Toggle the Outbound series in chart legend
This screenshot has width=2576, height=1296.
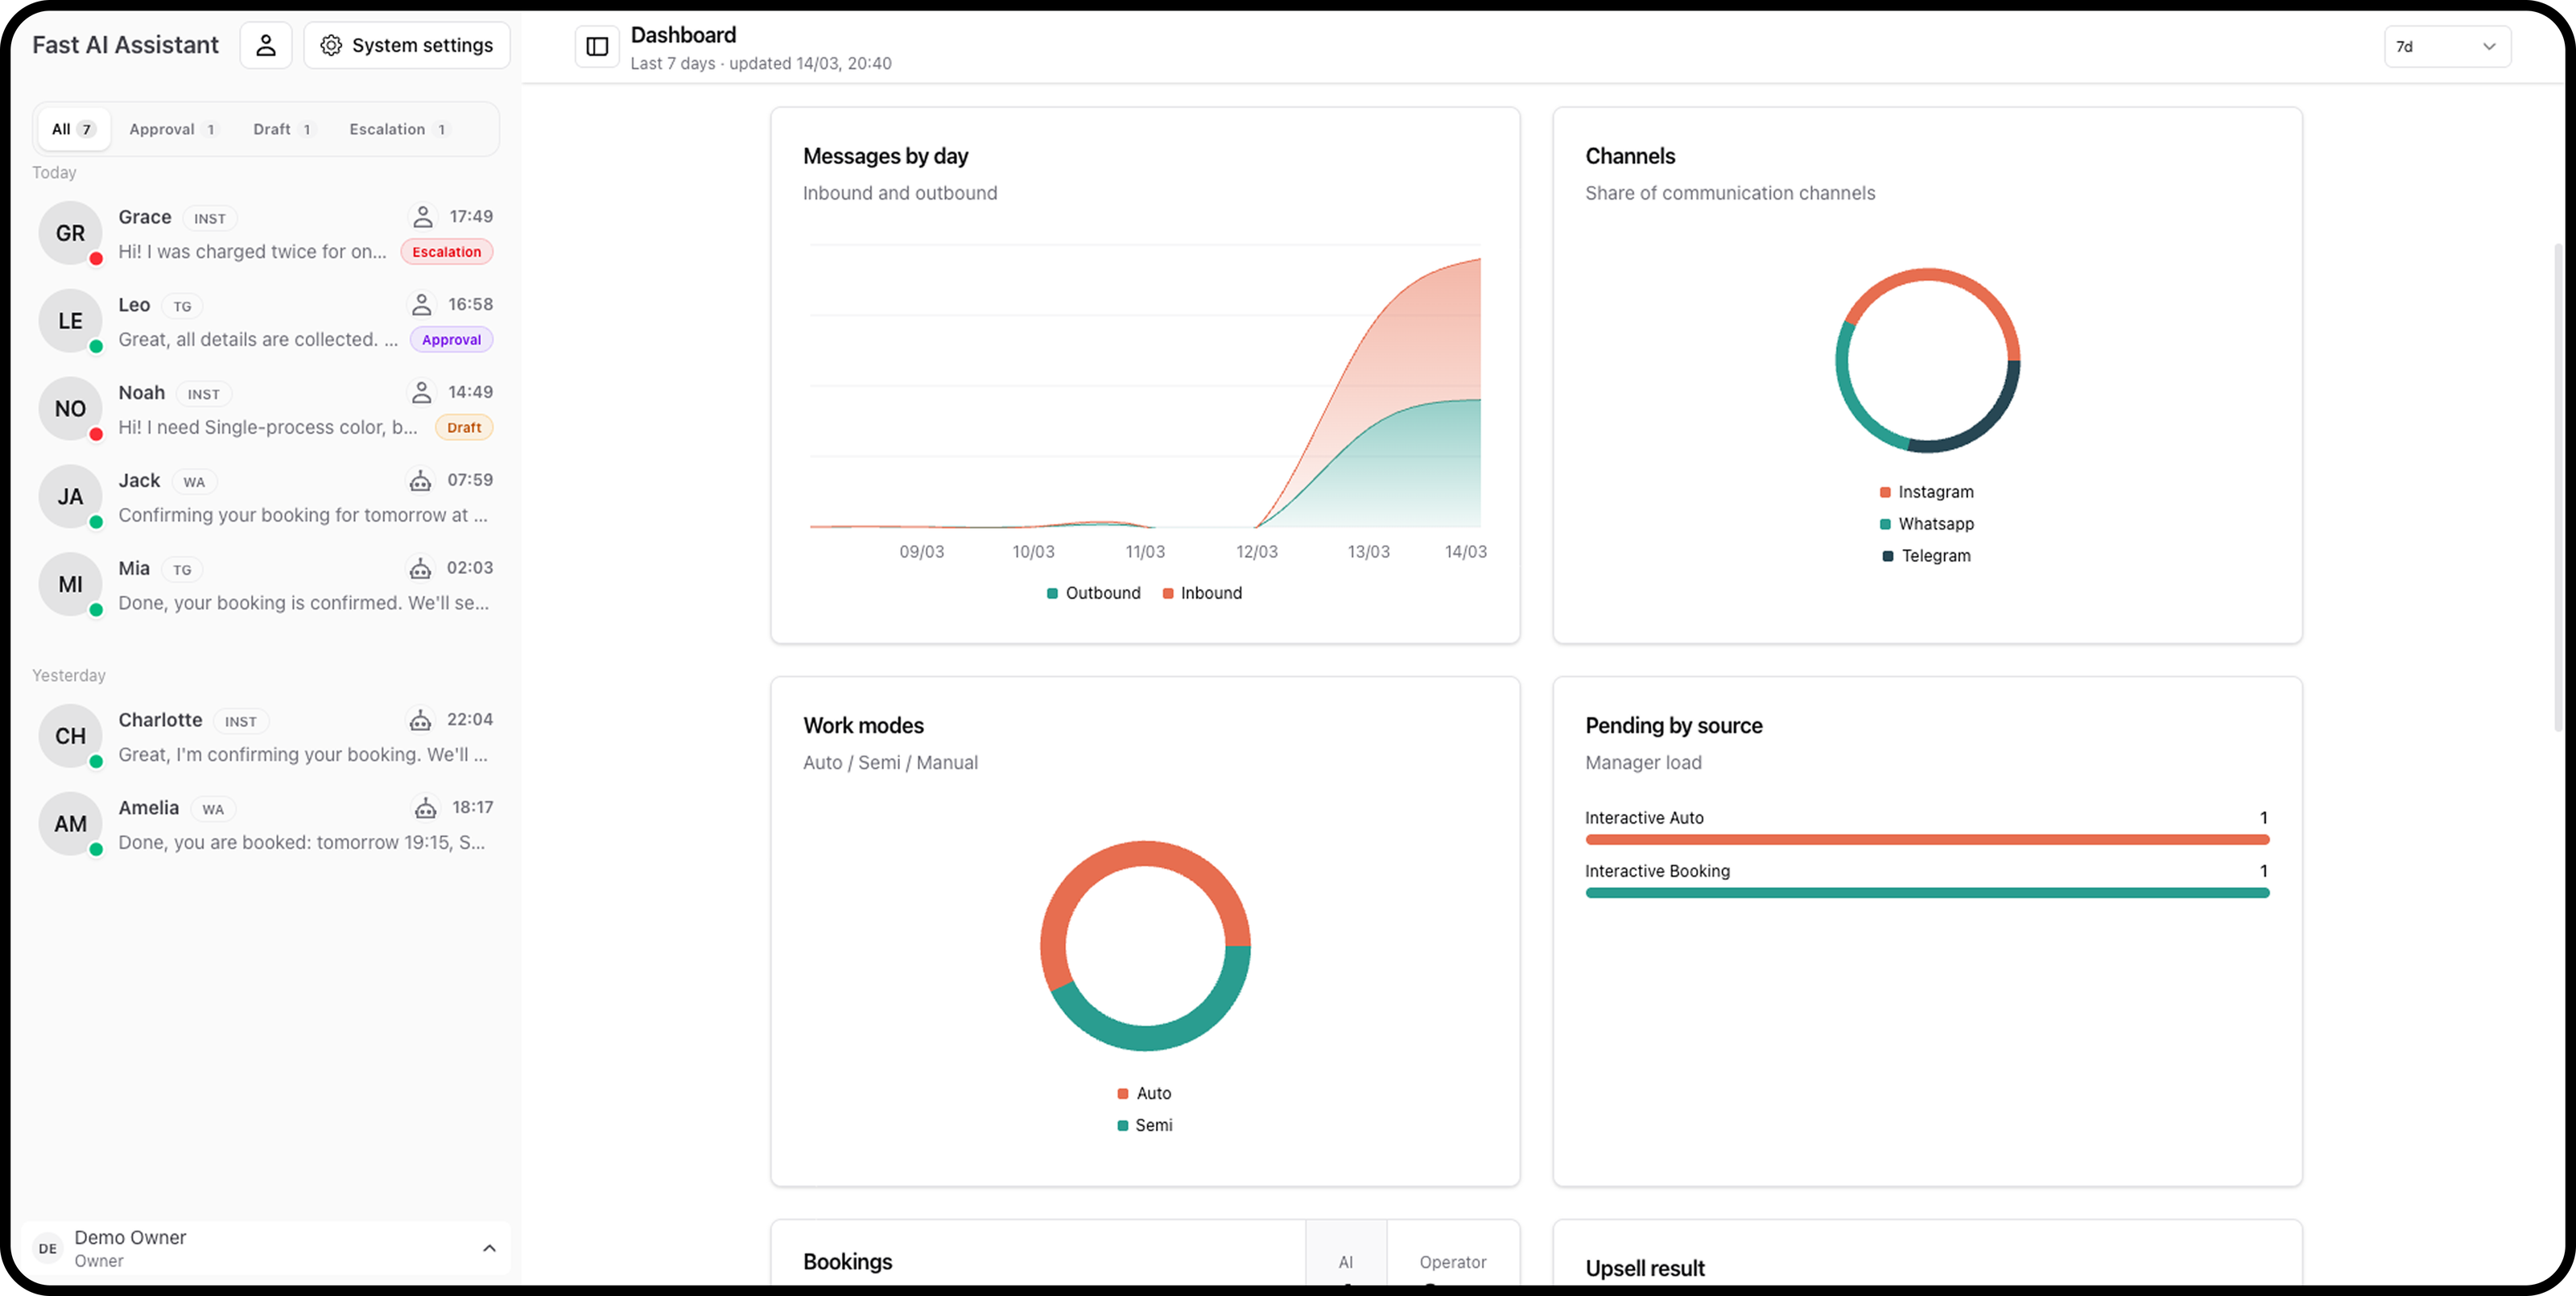[1093, 593]
